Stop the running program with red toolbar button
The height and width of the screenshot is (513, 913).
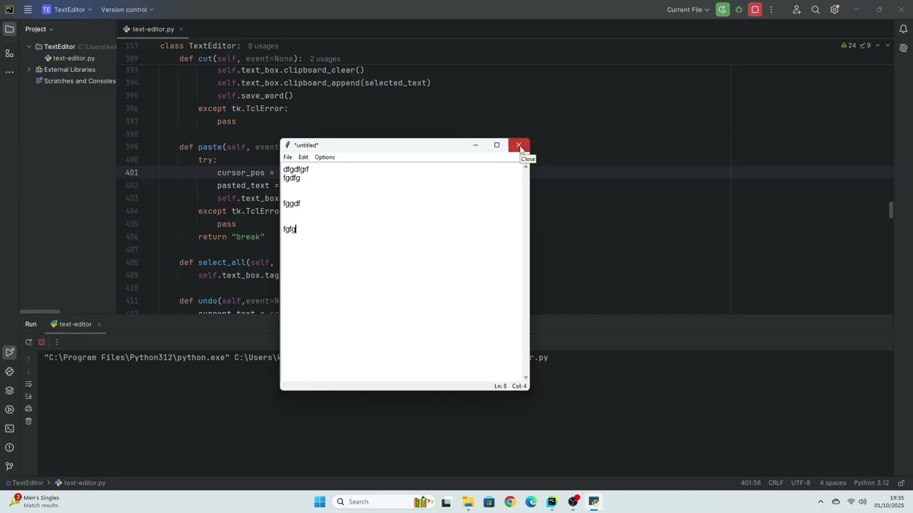tap(755, 10)
